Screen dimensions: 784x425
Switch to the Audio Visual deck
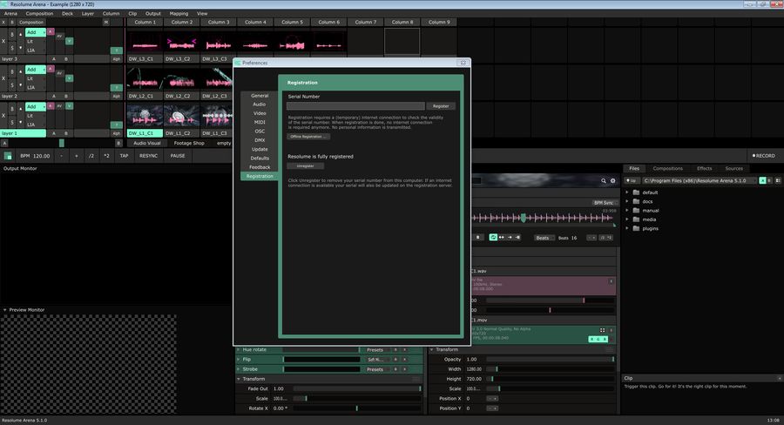pyautogui.click(x=147, y=143)
